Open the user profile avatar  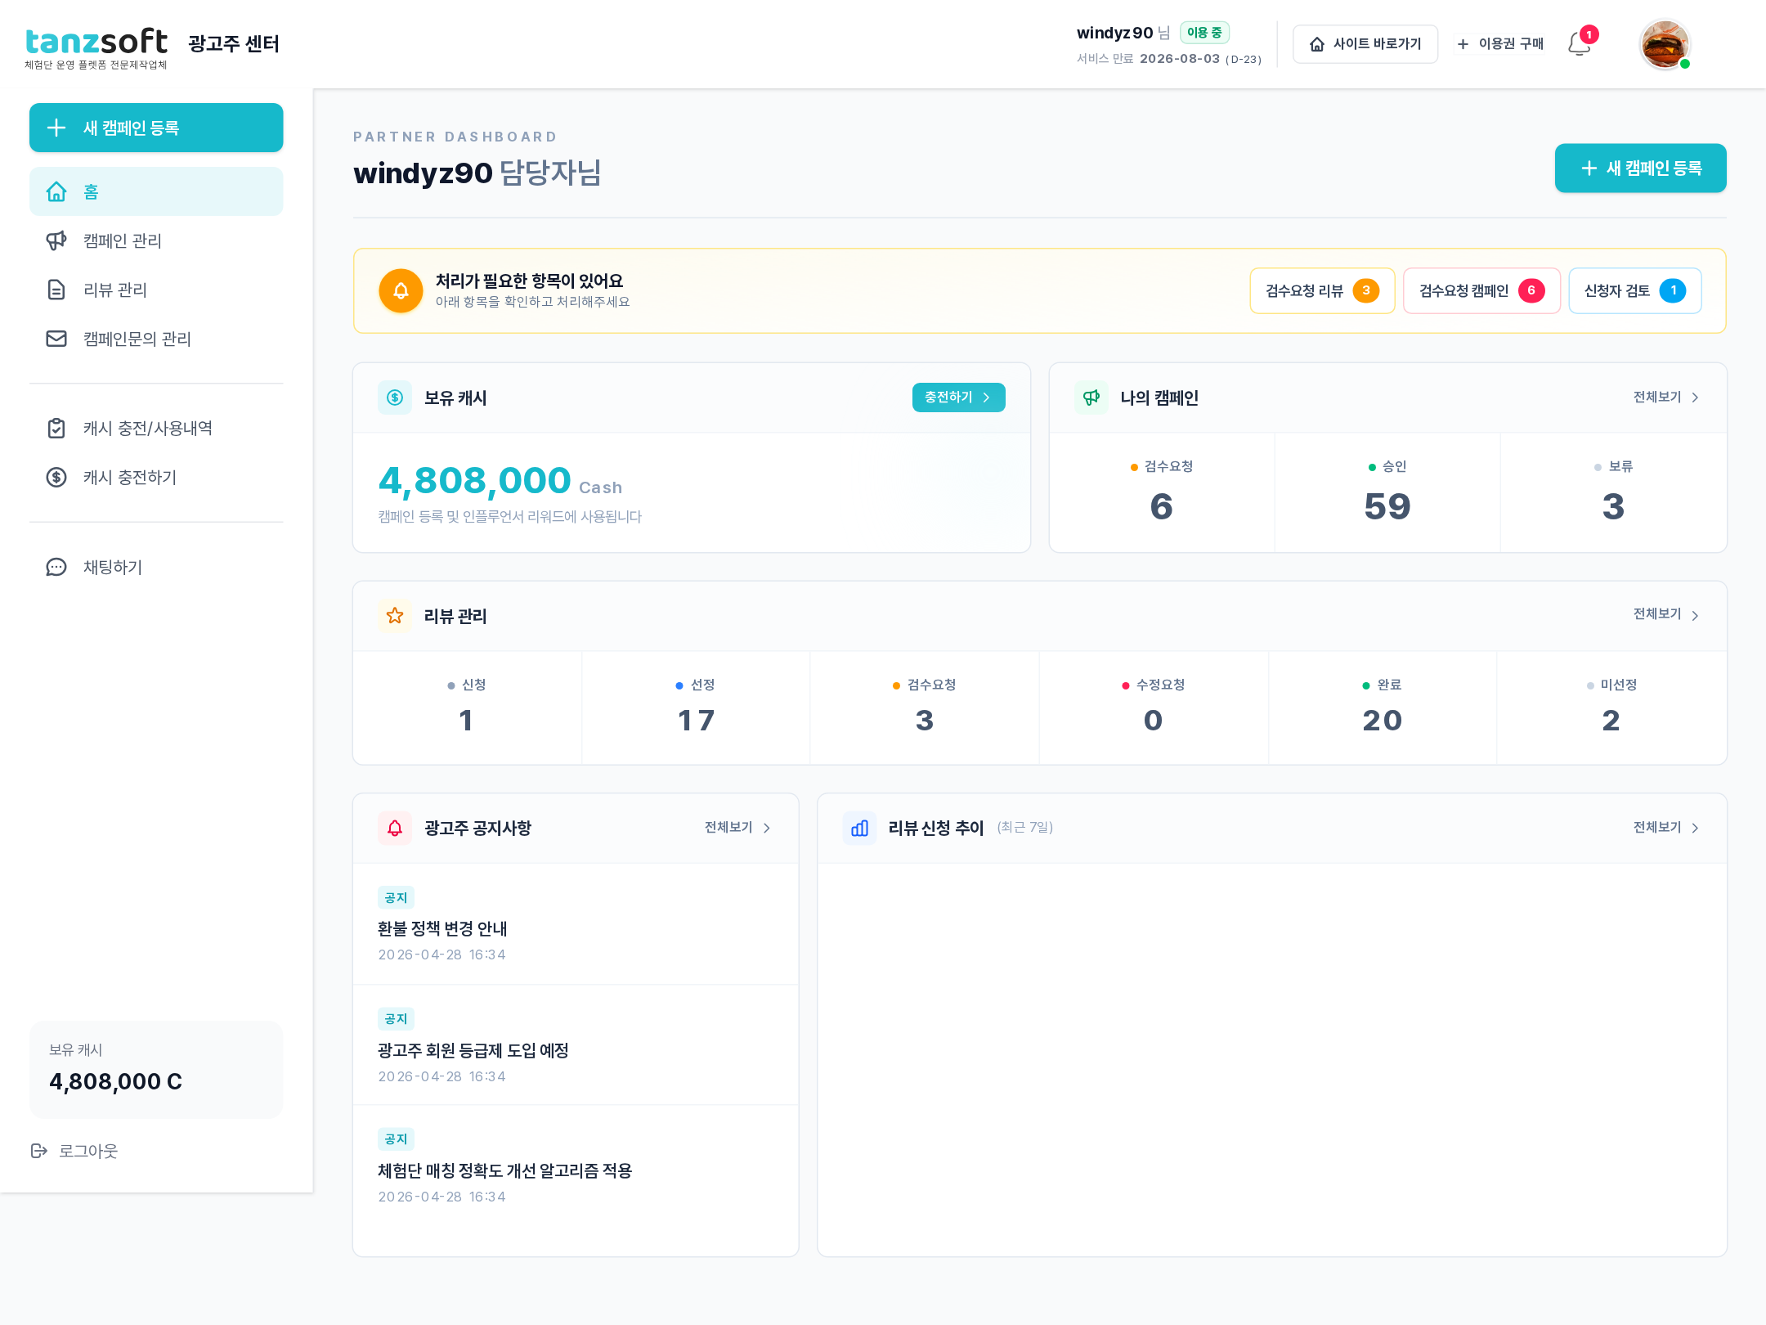pos(1665,44)
